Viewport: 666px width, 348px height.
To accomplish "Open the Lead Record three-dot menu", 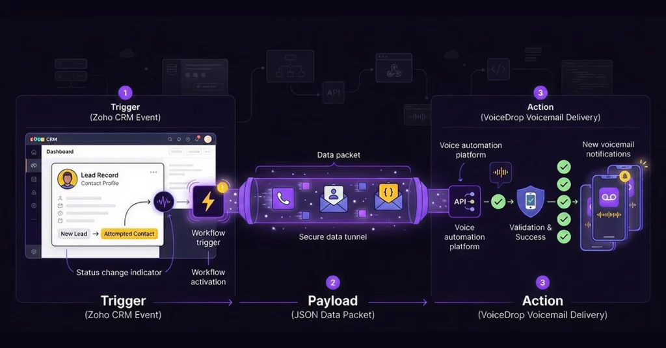I will point(153,172).
